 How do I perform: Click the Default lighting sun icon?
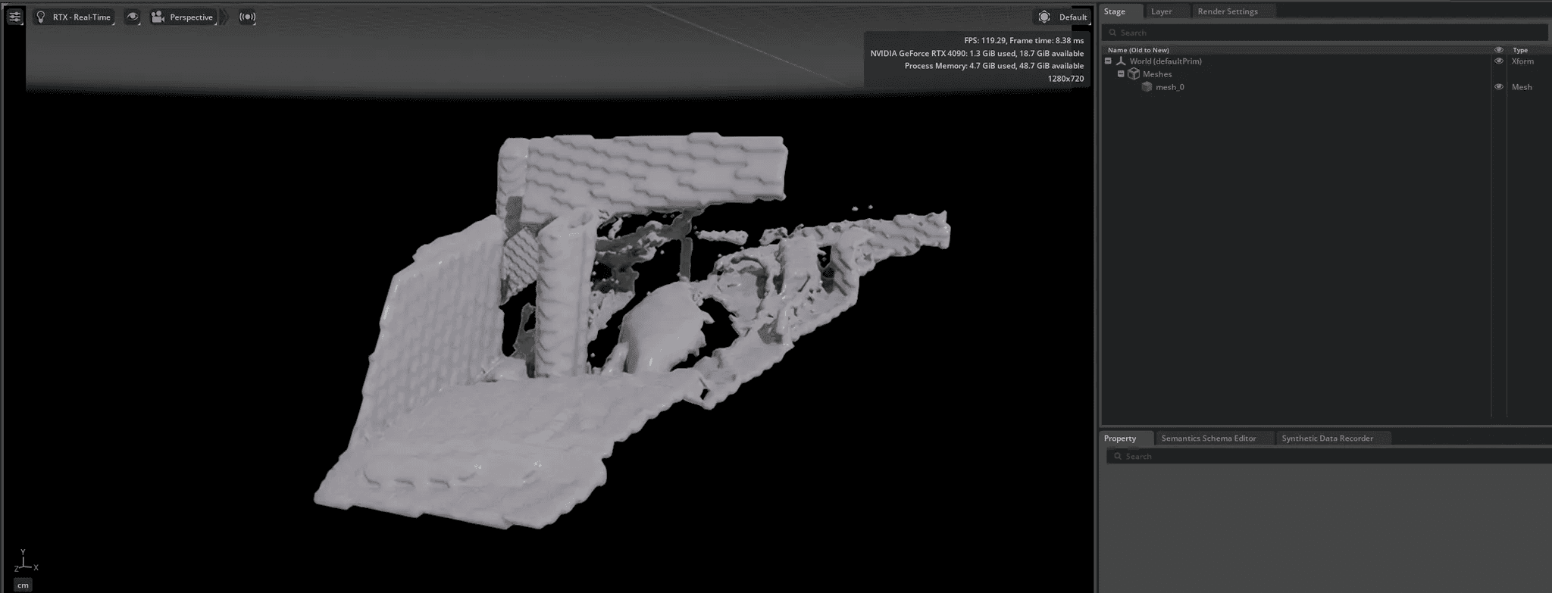pos(1044,17)
